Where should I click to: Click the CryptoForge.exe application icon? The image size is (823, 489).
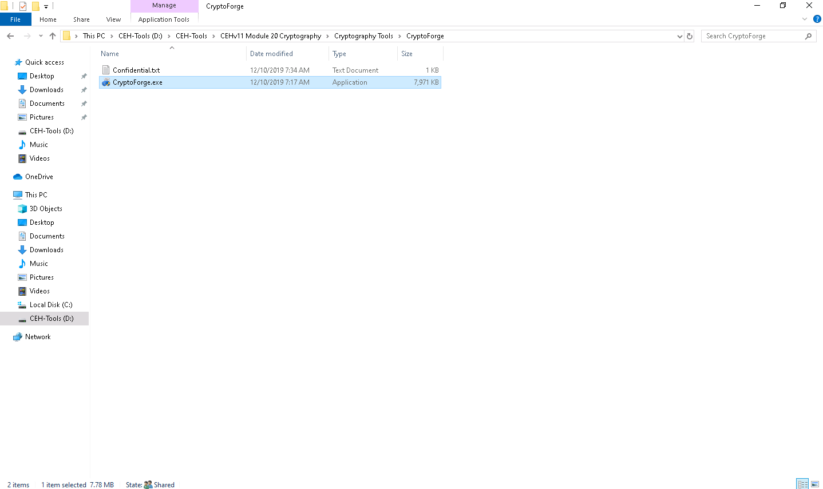(x=106, y=82)
